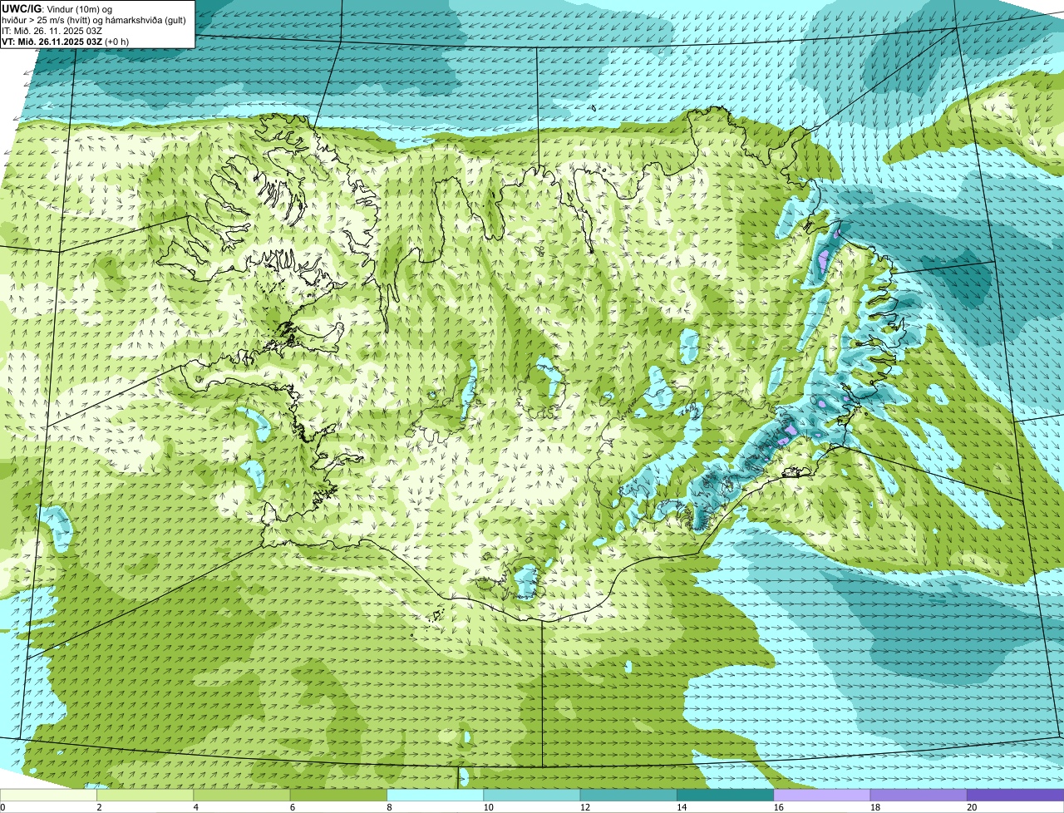Screen dimensions: 1064x813
Task: Pick the light turquoise 10–12 m/s swatch
Action: pos(532,796)
